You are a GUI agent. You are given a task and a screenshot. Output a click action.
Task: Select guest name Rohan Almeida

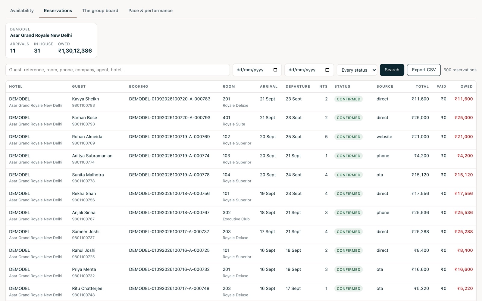click(87, 137)
